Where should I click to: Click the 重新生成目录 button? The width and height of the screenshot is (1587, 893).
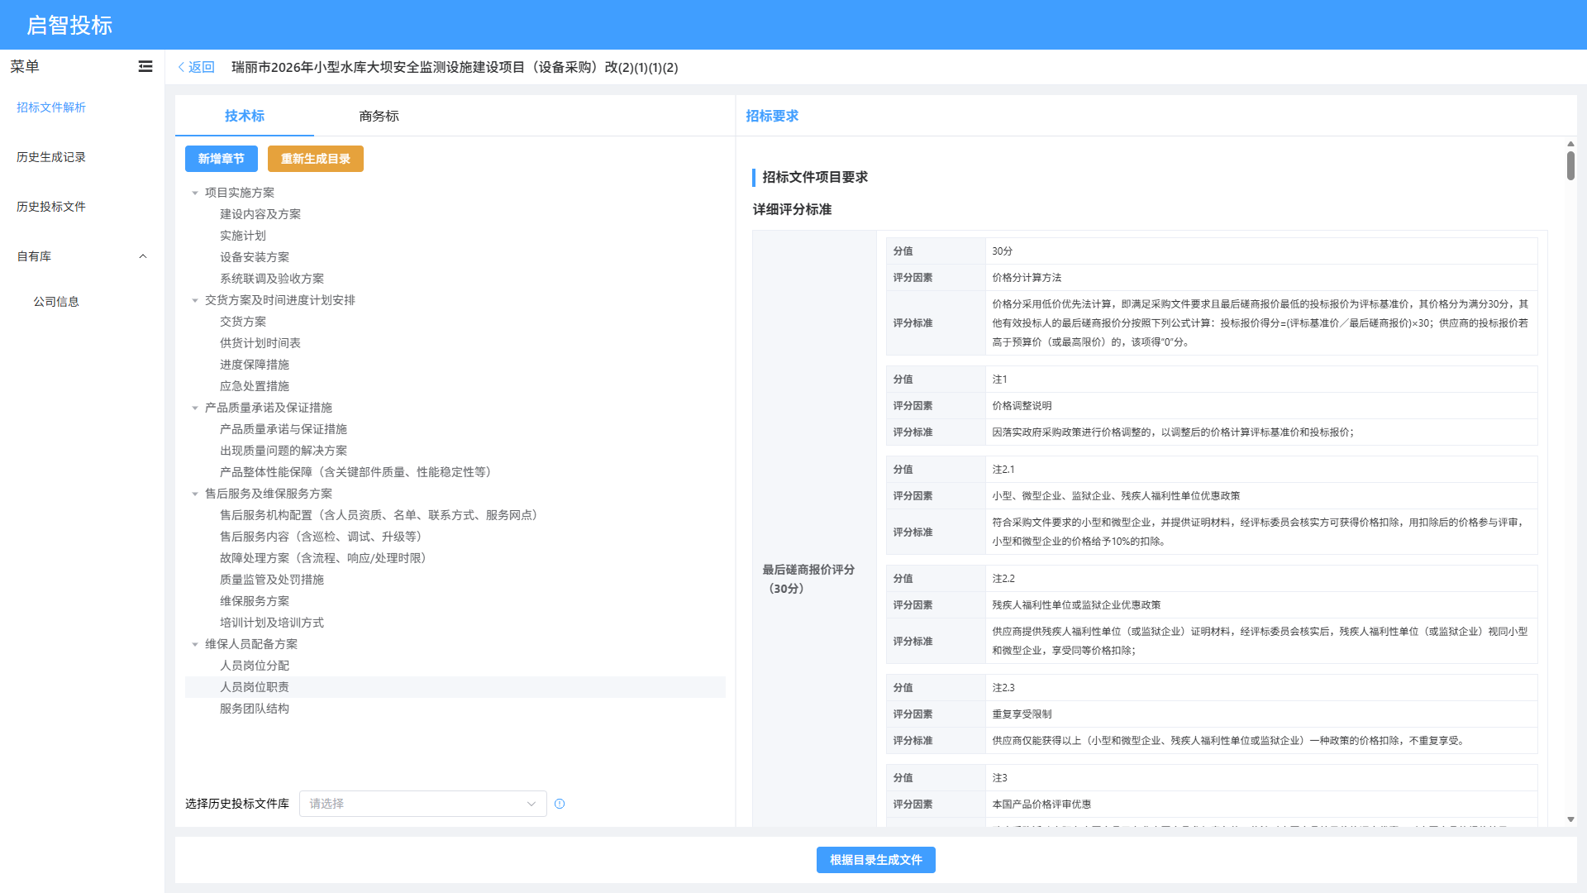click(315, 159)
